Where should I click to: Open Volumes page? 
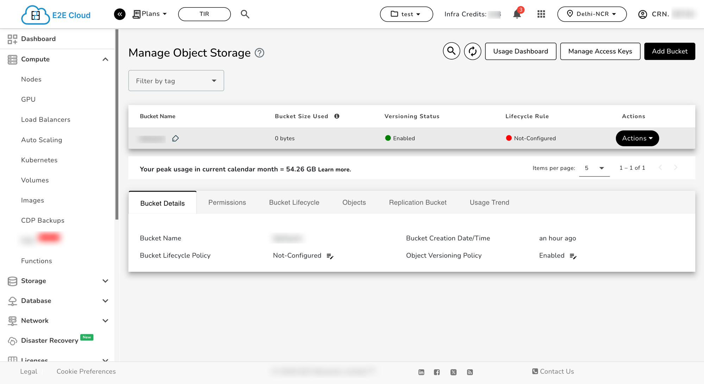[x=35, y=180]
